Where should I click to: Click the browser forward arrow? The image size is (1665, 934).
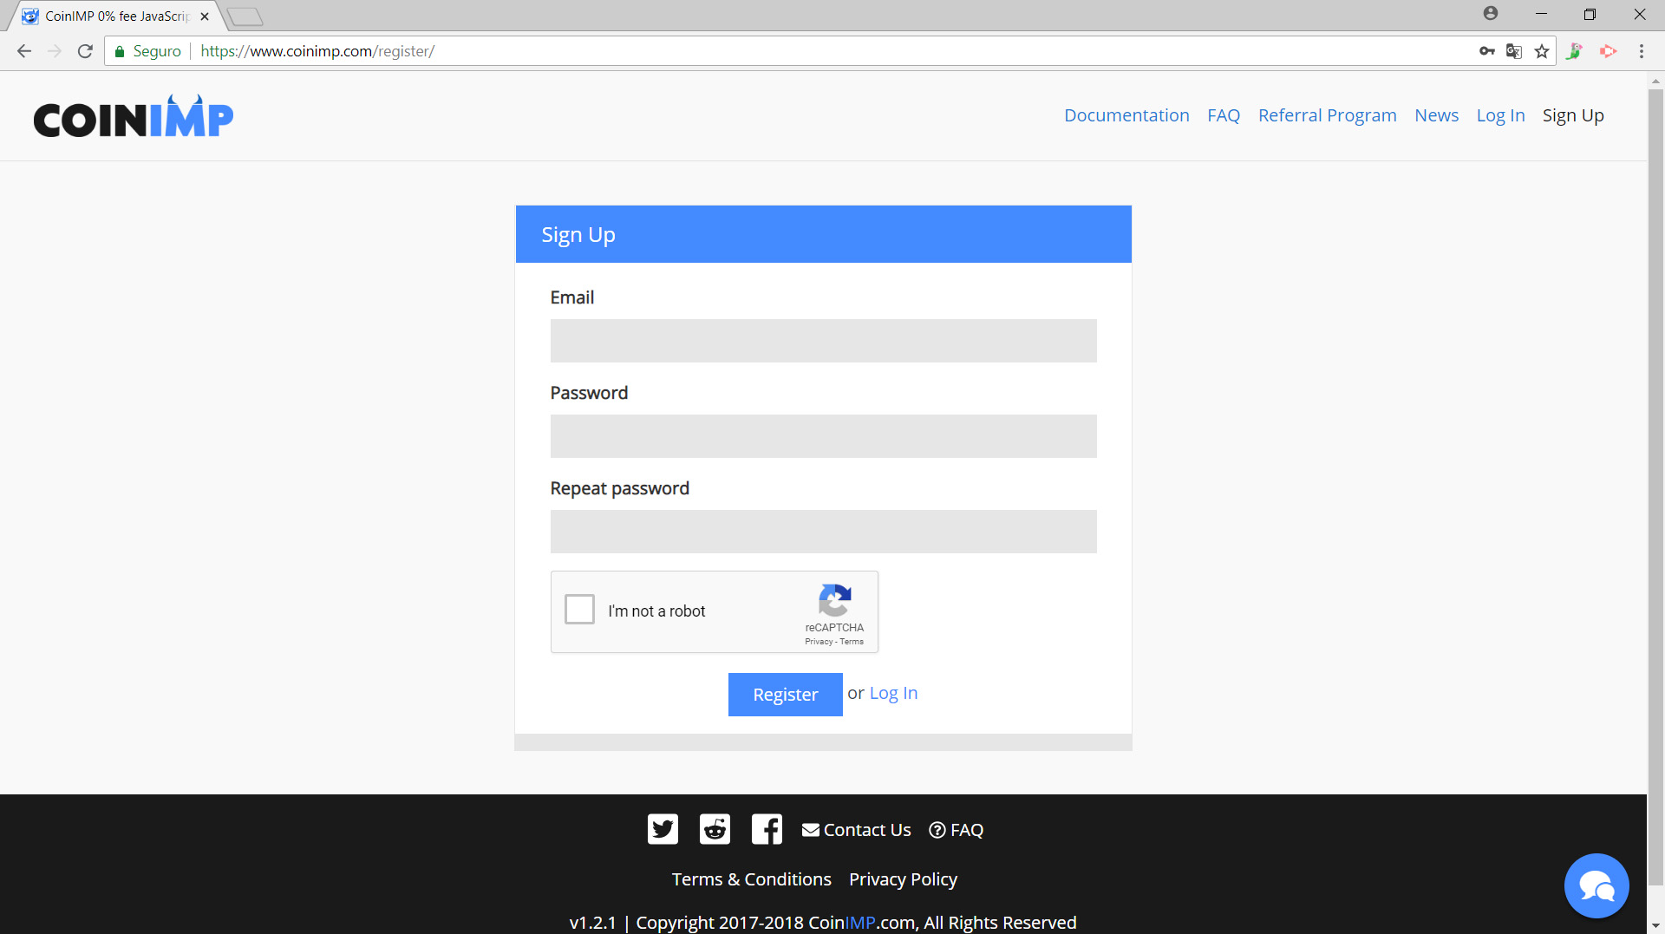55,51
